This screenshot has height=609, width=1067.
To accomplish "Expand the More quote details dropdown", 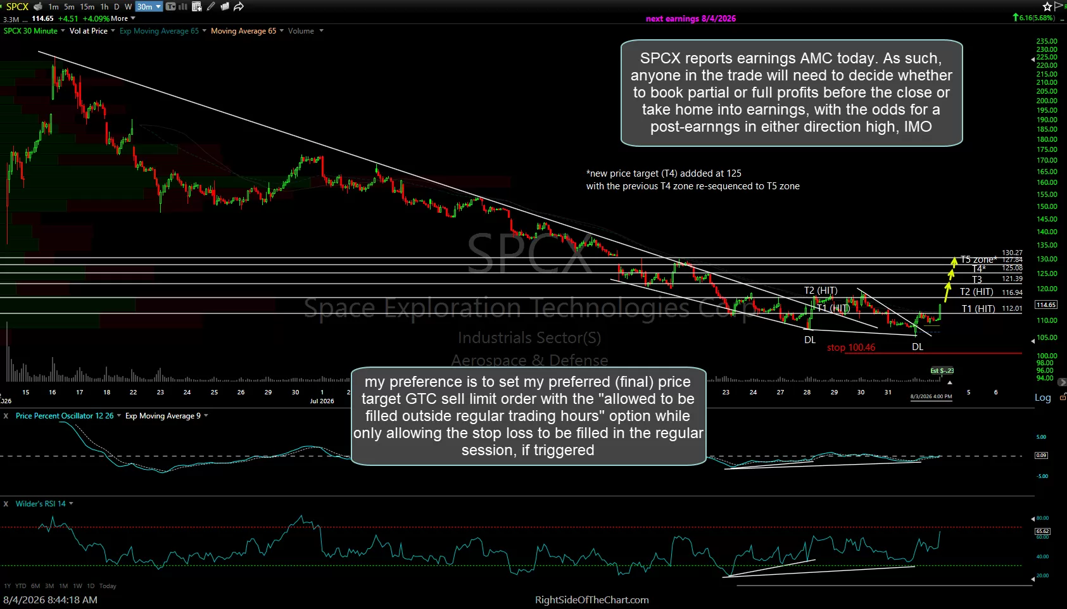I will [x=123, y=19].
